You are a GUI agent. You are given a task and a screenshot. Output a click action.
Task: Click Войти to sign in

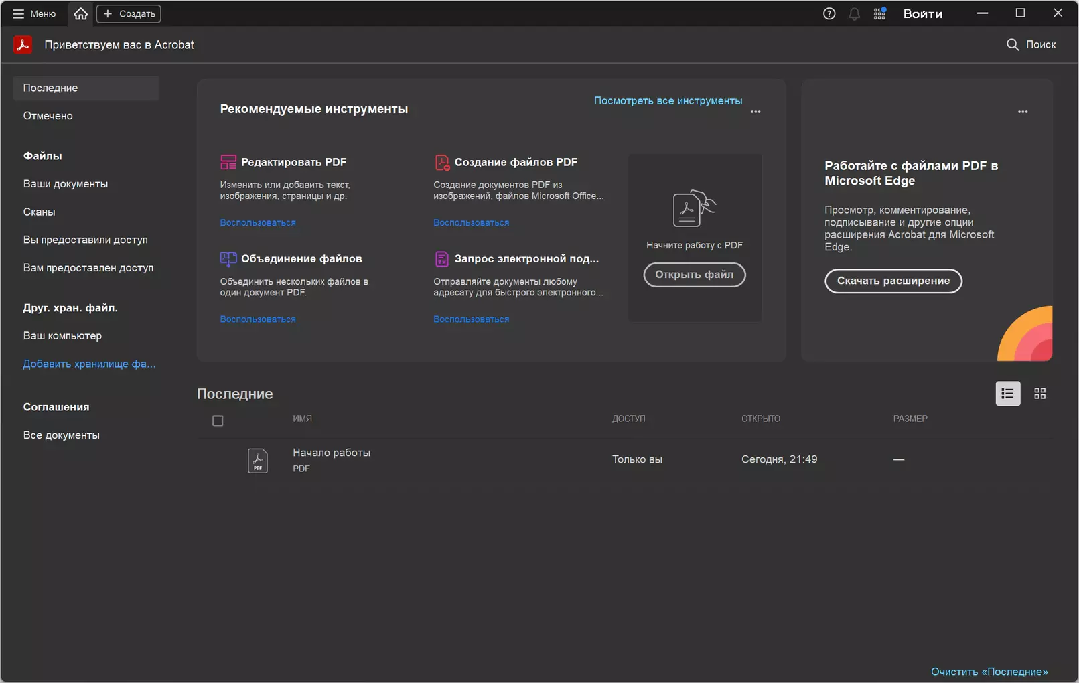923,14
